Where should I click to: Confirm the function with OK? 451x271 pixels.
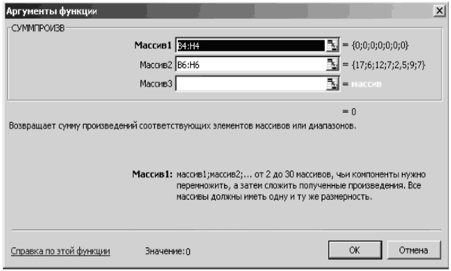[x=355, y=250]
